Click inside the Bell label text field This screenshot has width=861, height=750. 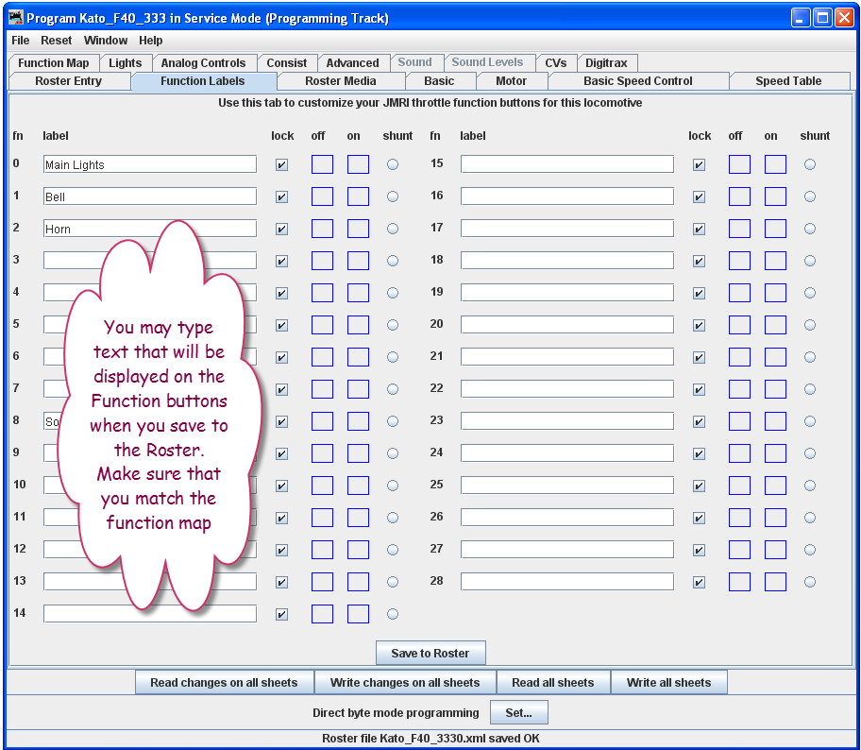coord(149,196)
